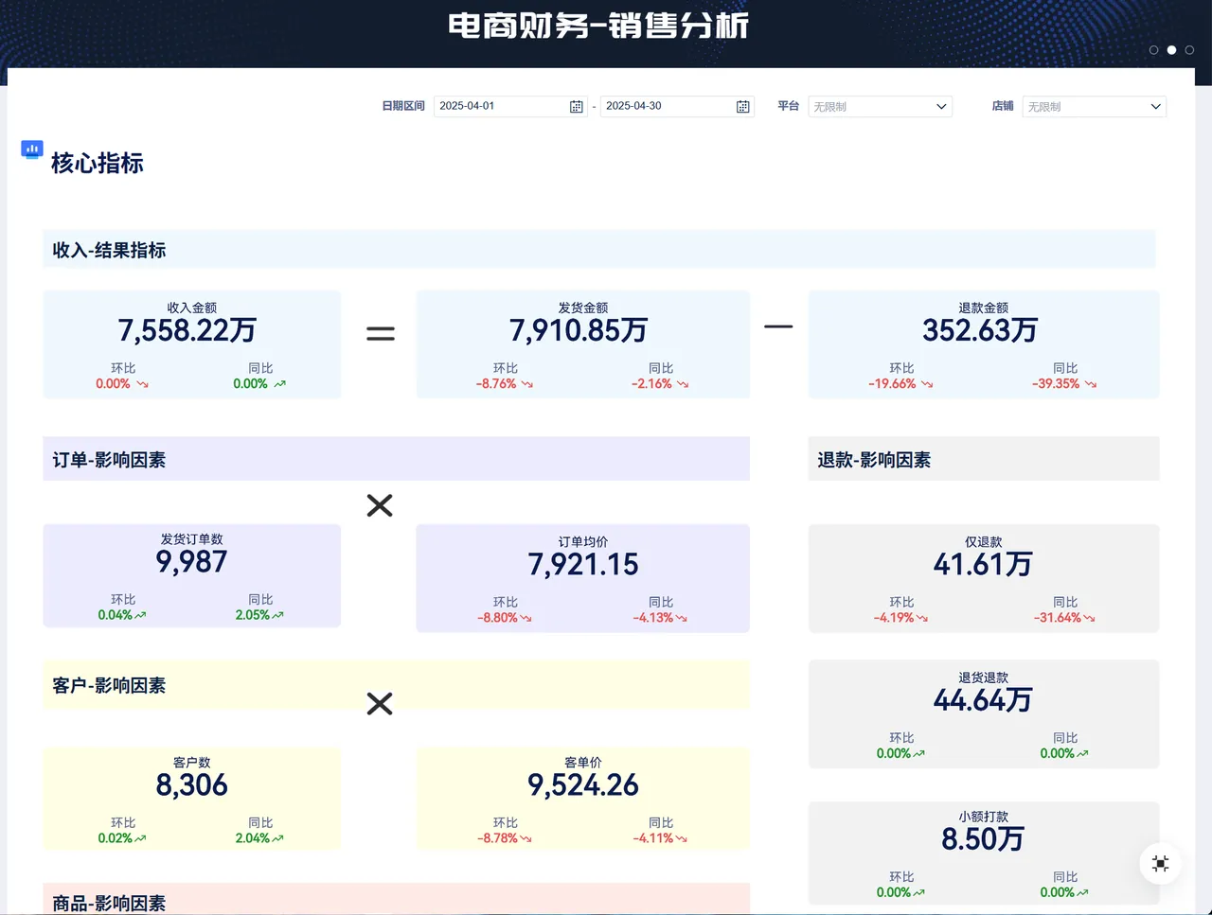Select the second carousel page dot
This screenshot has height=915, width=1212.
(x=1171, y=50)
